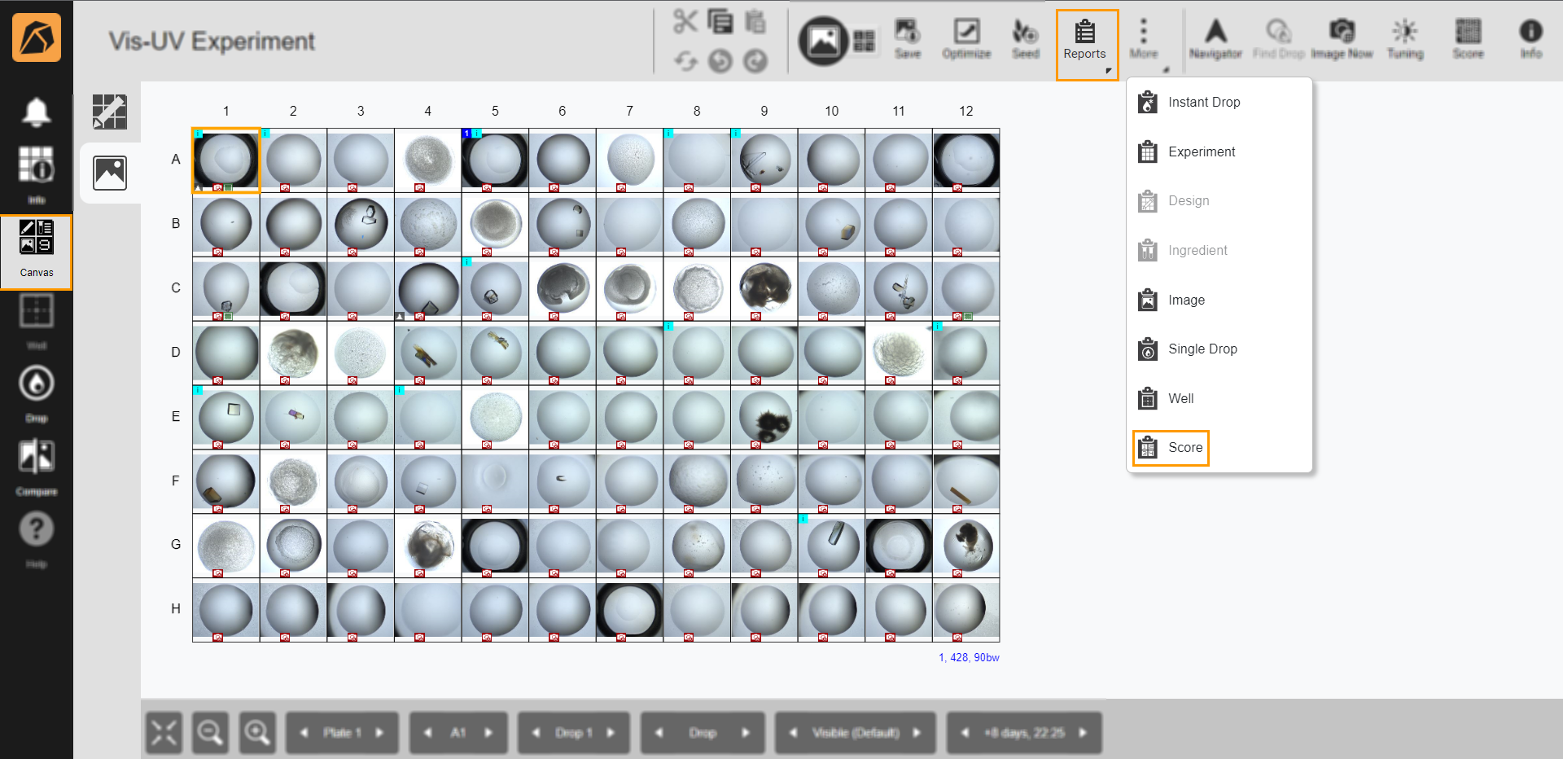Toggle the image view mode button
This screenshot has height=759, width=1563.
822,40
